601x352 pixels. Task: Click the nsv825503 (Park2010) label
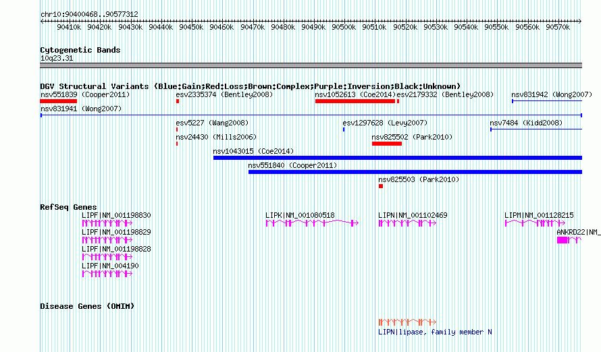419,179
